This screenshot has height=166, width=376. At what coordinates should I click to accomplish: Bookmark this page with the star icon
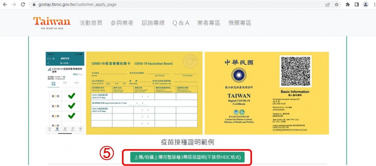337,5
